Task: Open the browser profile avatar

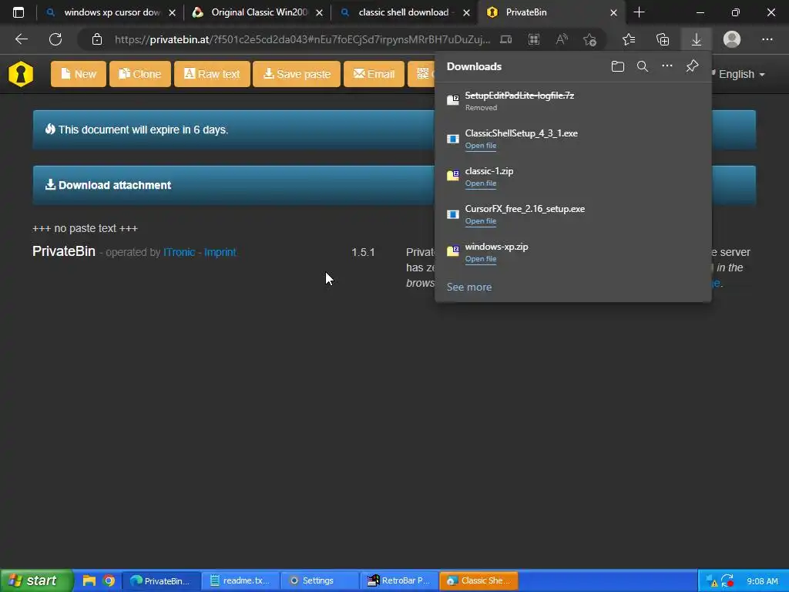Action: [x=732, y=39]
